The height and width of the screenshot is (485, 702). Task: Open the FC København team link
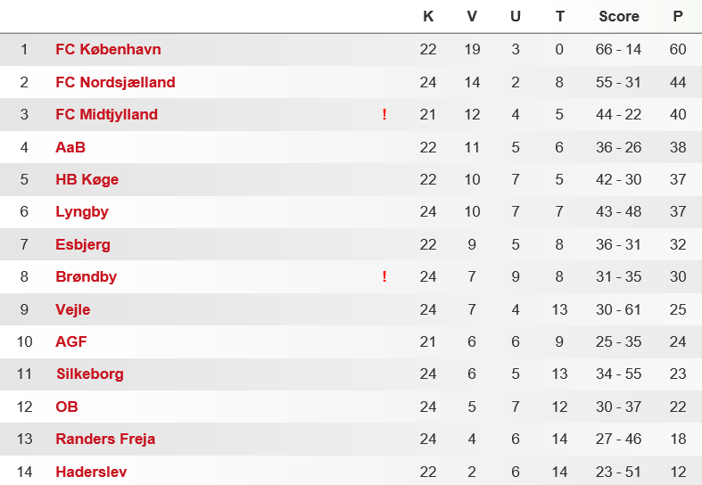108,49
